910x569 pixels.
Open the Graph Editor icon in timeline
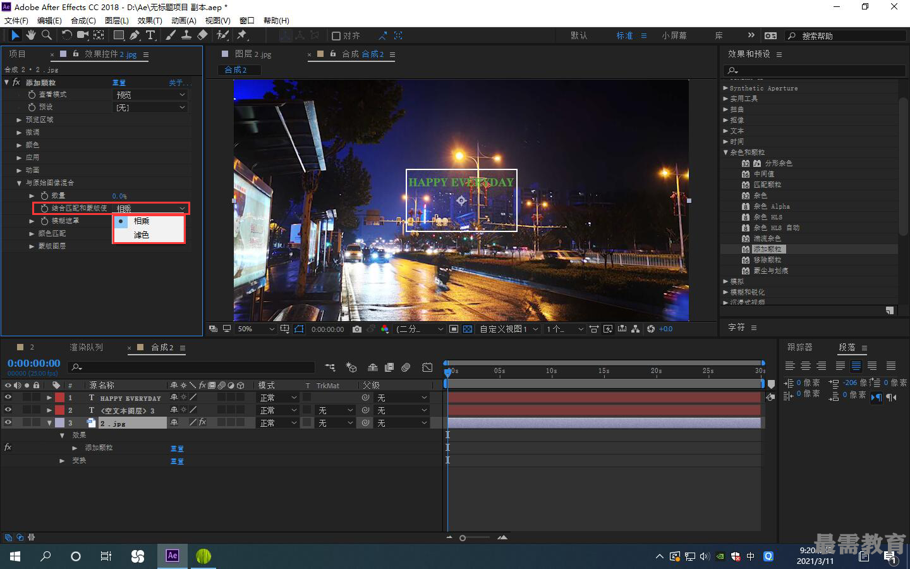tap(428, 367)
